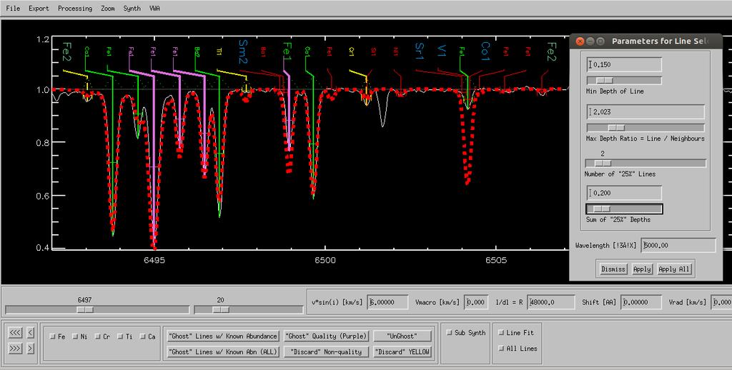
Task: Click the Number of "25%" Lines slider
Action: pyautogui.click(x=646, y=164)
